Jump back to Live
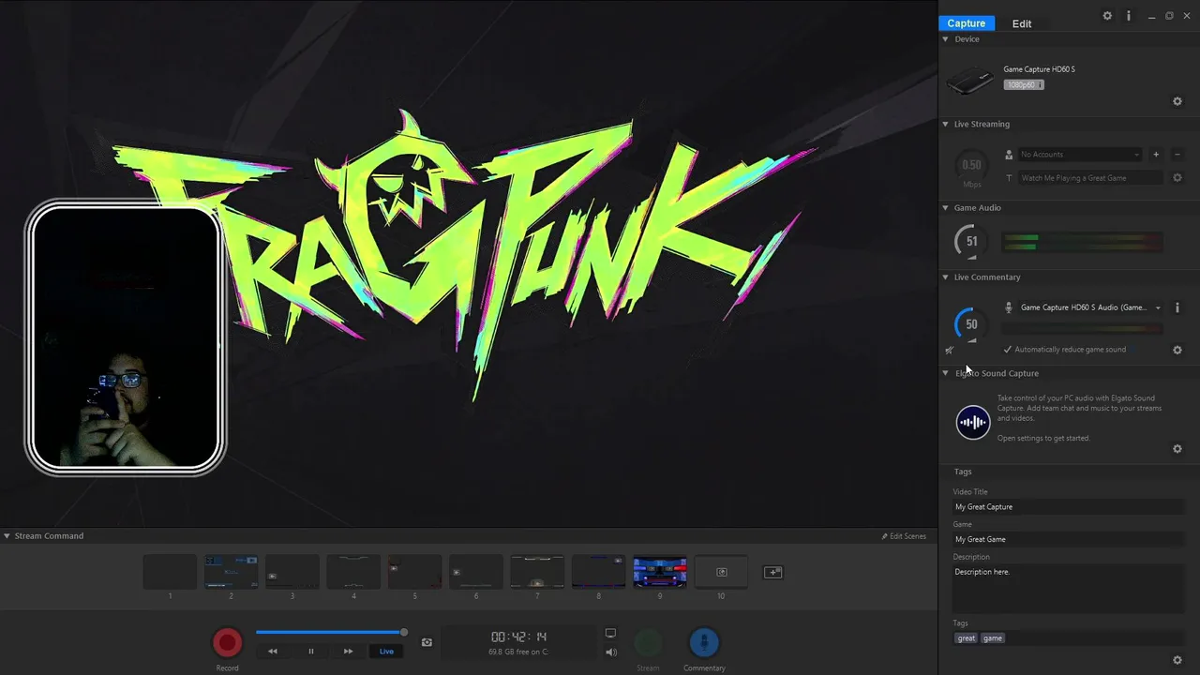 (386, 651)
